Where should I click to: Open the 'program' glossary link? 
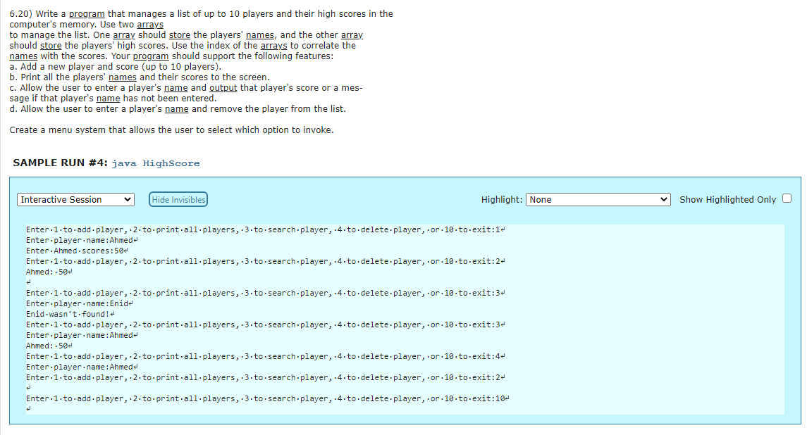(x=85, y=13)
